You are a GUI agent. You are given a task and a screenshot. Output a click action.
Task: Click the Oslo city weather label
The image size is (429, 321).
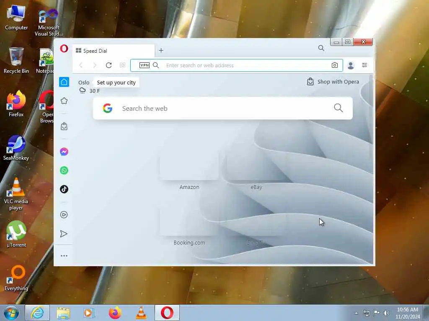[84, 82]
